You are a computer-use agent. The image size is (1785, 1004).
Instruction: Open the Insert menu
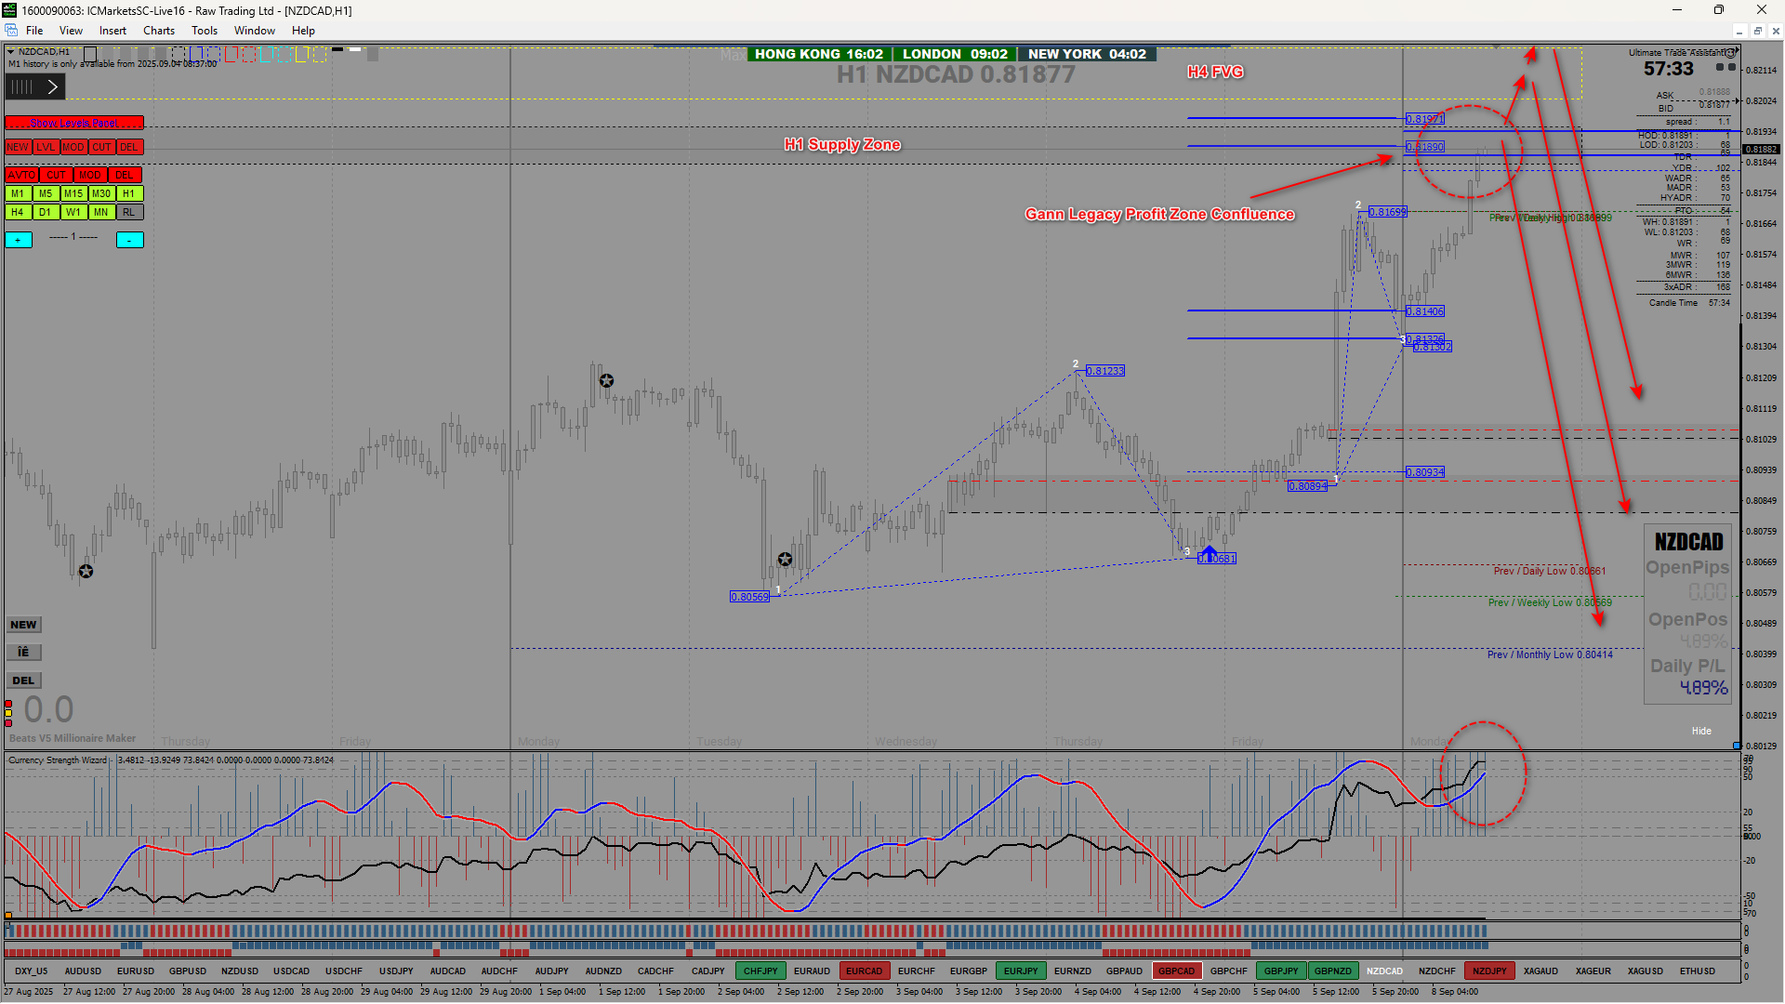point(112,31)
